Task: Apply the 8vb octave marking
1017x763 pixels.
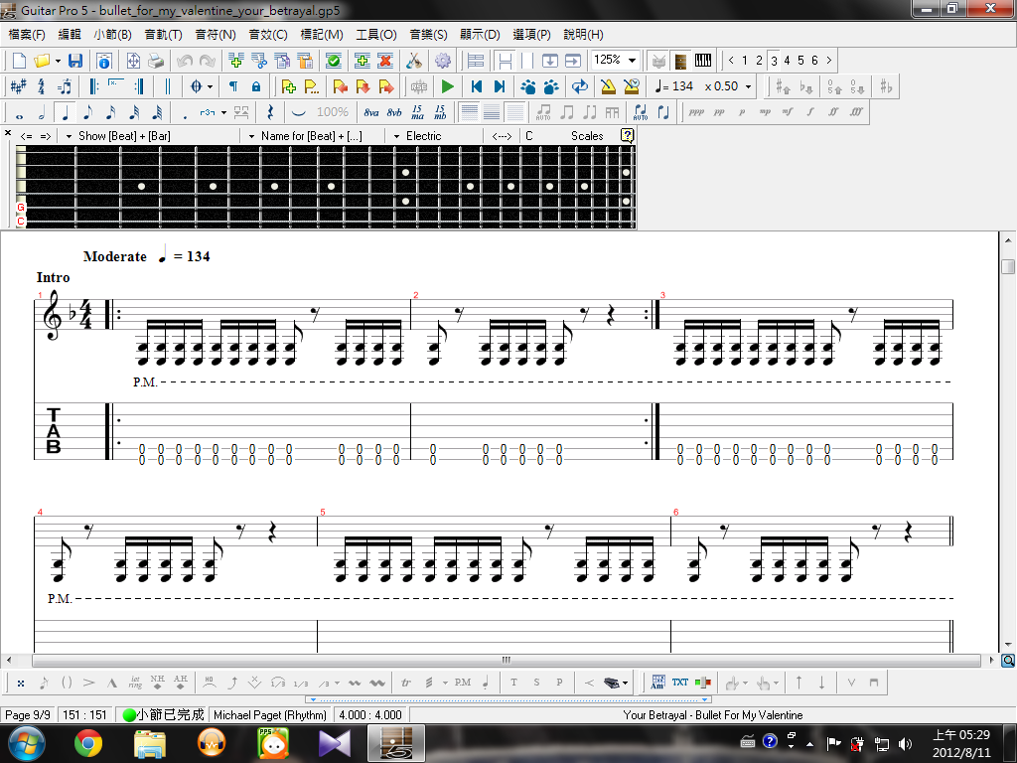Action: point(394,112)
